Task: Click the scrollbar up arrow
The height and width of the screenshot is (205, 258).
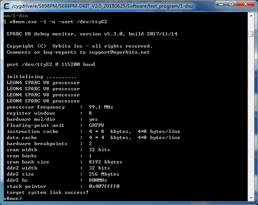Action: click(x=251, y=15)
